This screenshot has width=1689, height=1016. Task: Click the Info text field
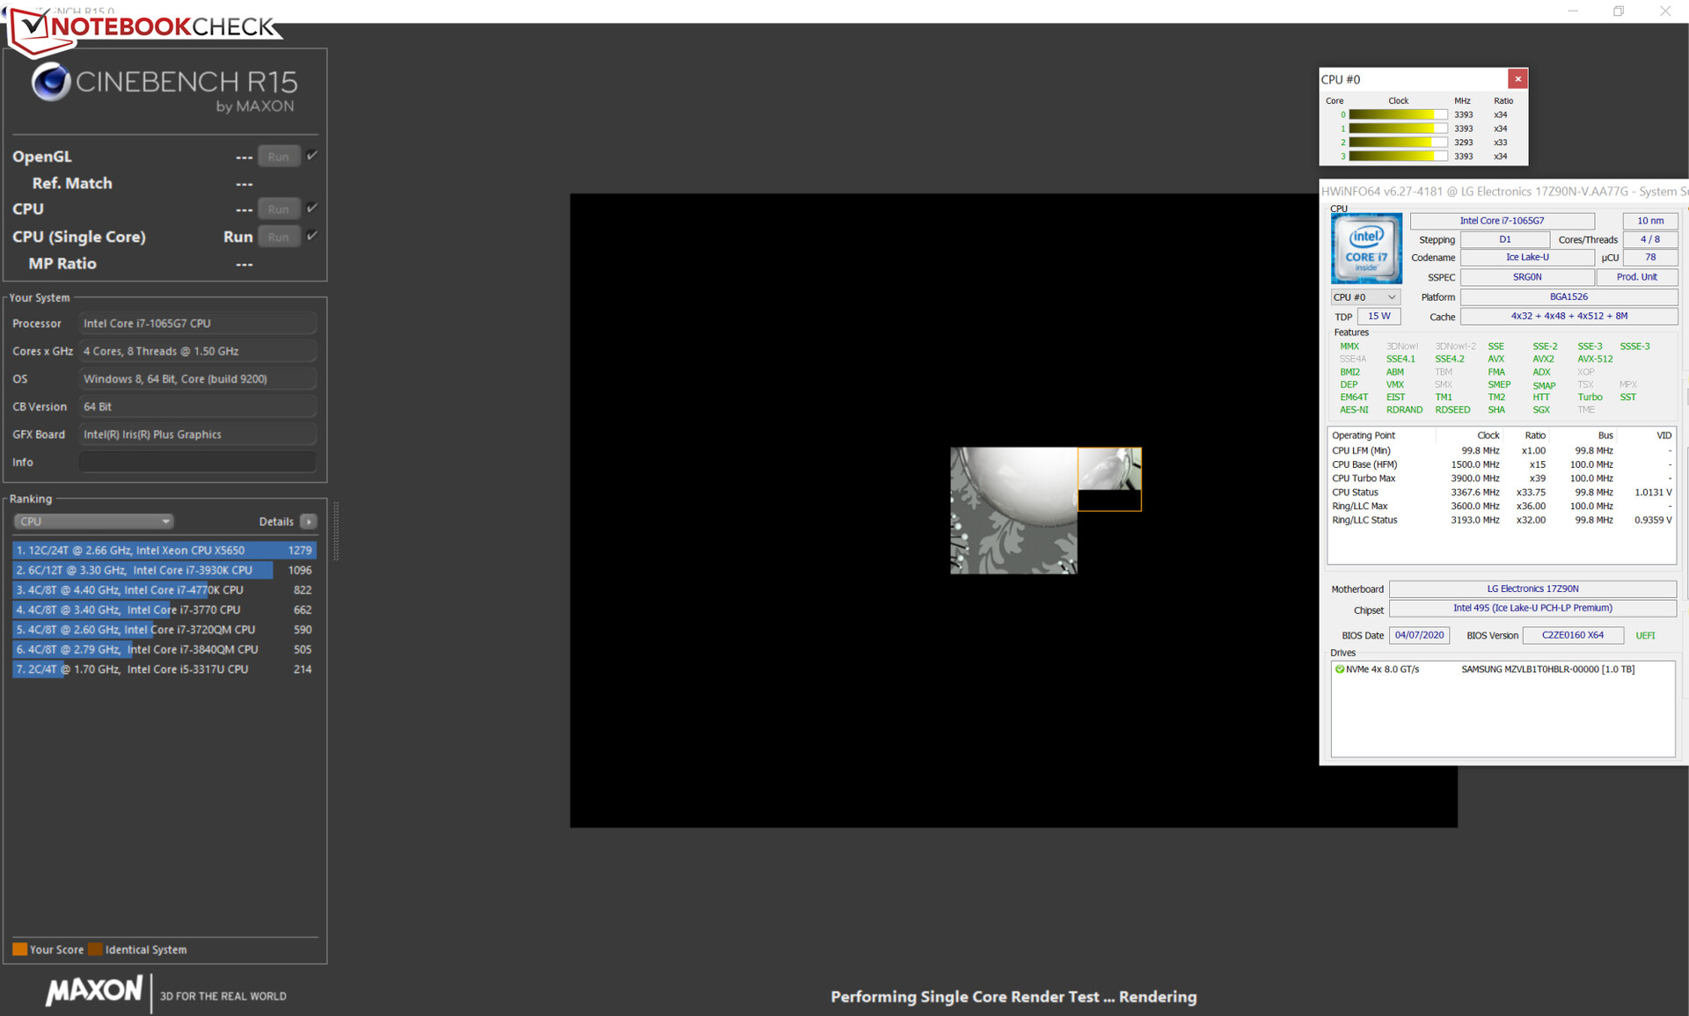tap(197, 462)
